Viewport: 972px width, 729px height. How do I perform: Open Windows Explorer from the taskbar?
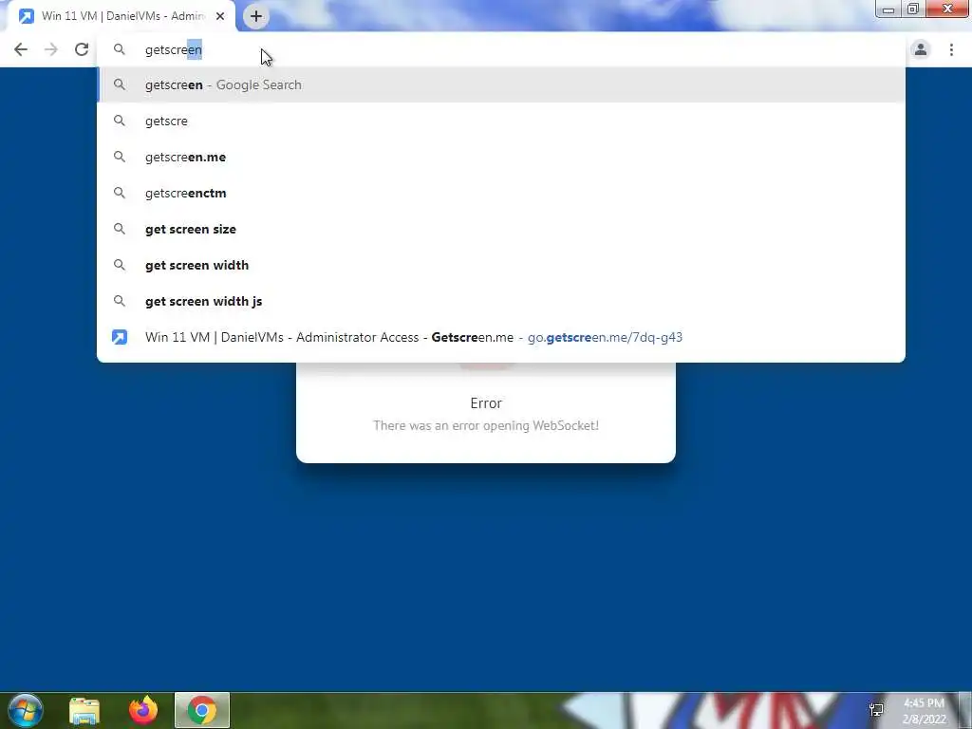[x=84, y=710]
